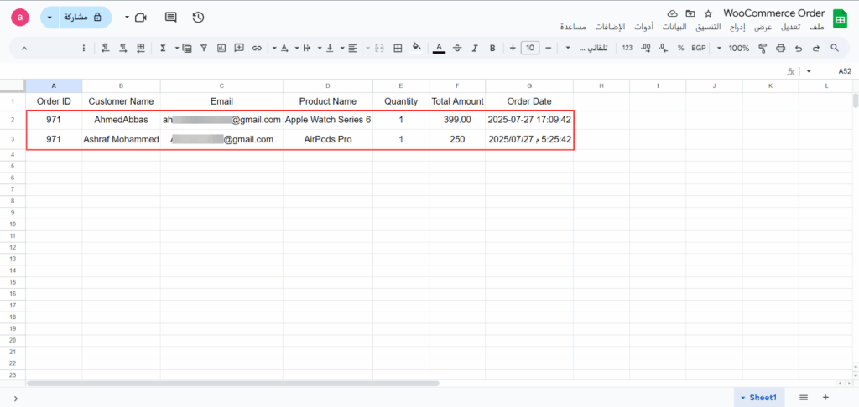Open vertical align dropdown
Viewport: 859px width, 407px height.
pos(326,48)
